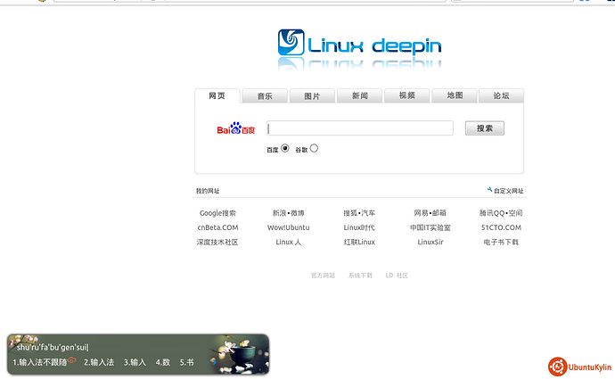615x379 pixels.
Task: Open the 图片 tab
Action: [x=312, y=95]
